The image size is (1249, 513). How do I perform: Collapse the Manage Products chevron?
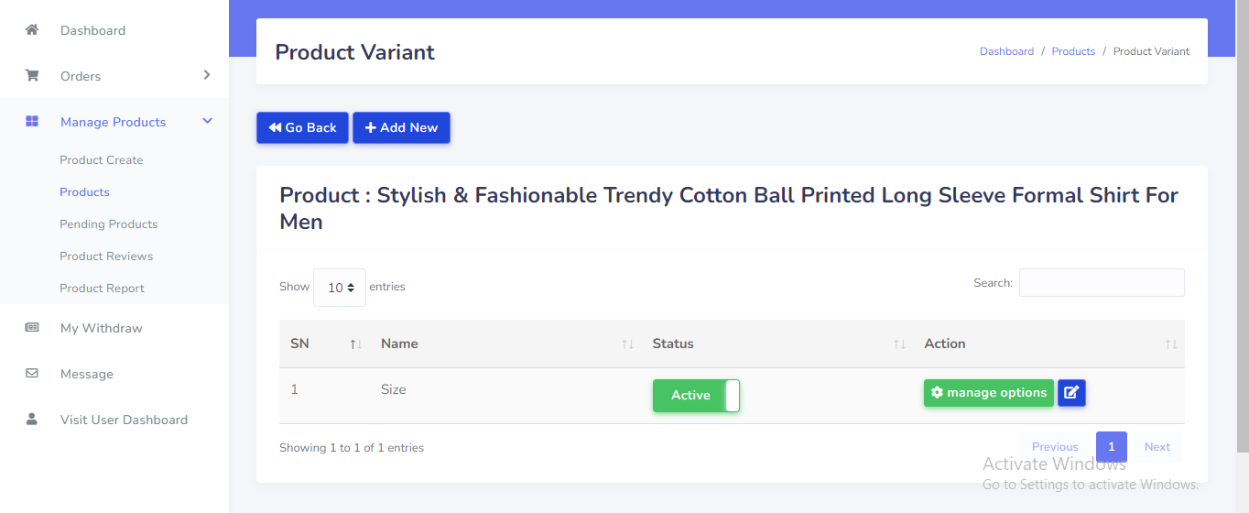tap(207, 121)
